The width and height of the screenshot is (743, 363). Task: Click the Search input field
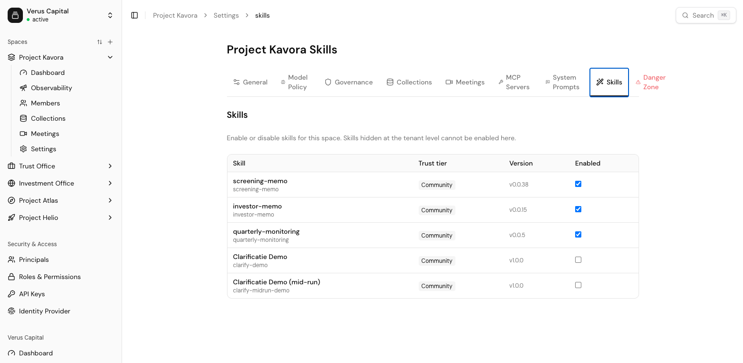click(x=706, y=15)
